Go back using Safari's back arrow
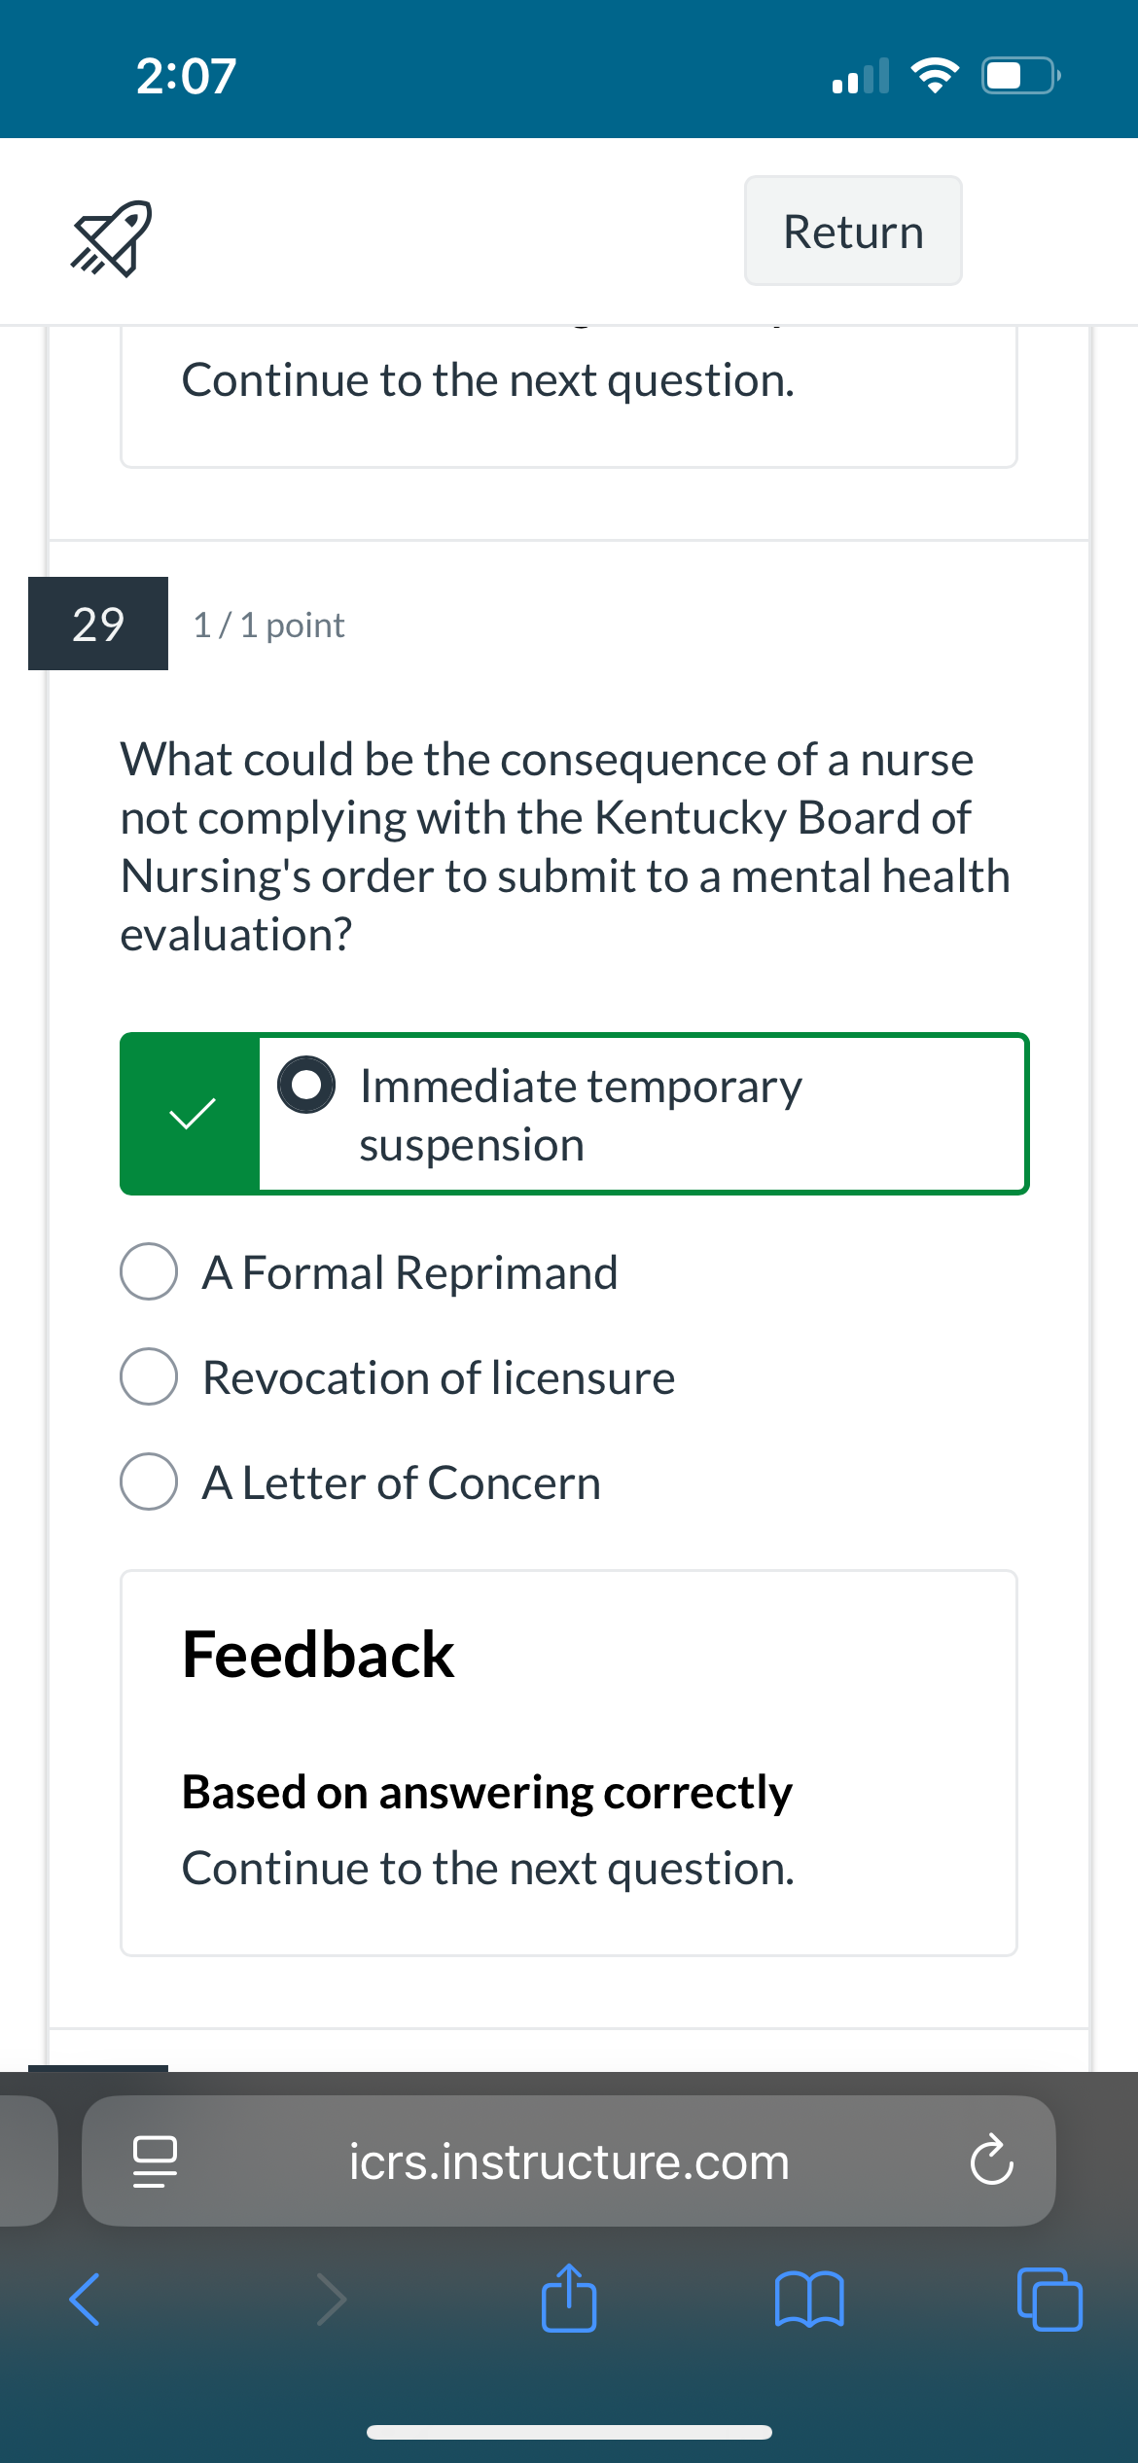The image size is (1138, 2463). pyautogui.click(x=85, y=2300)
